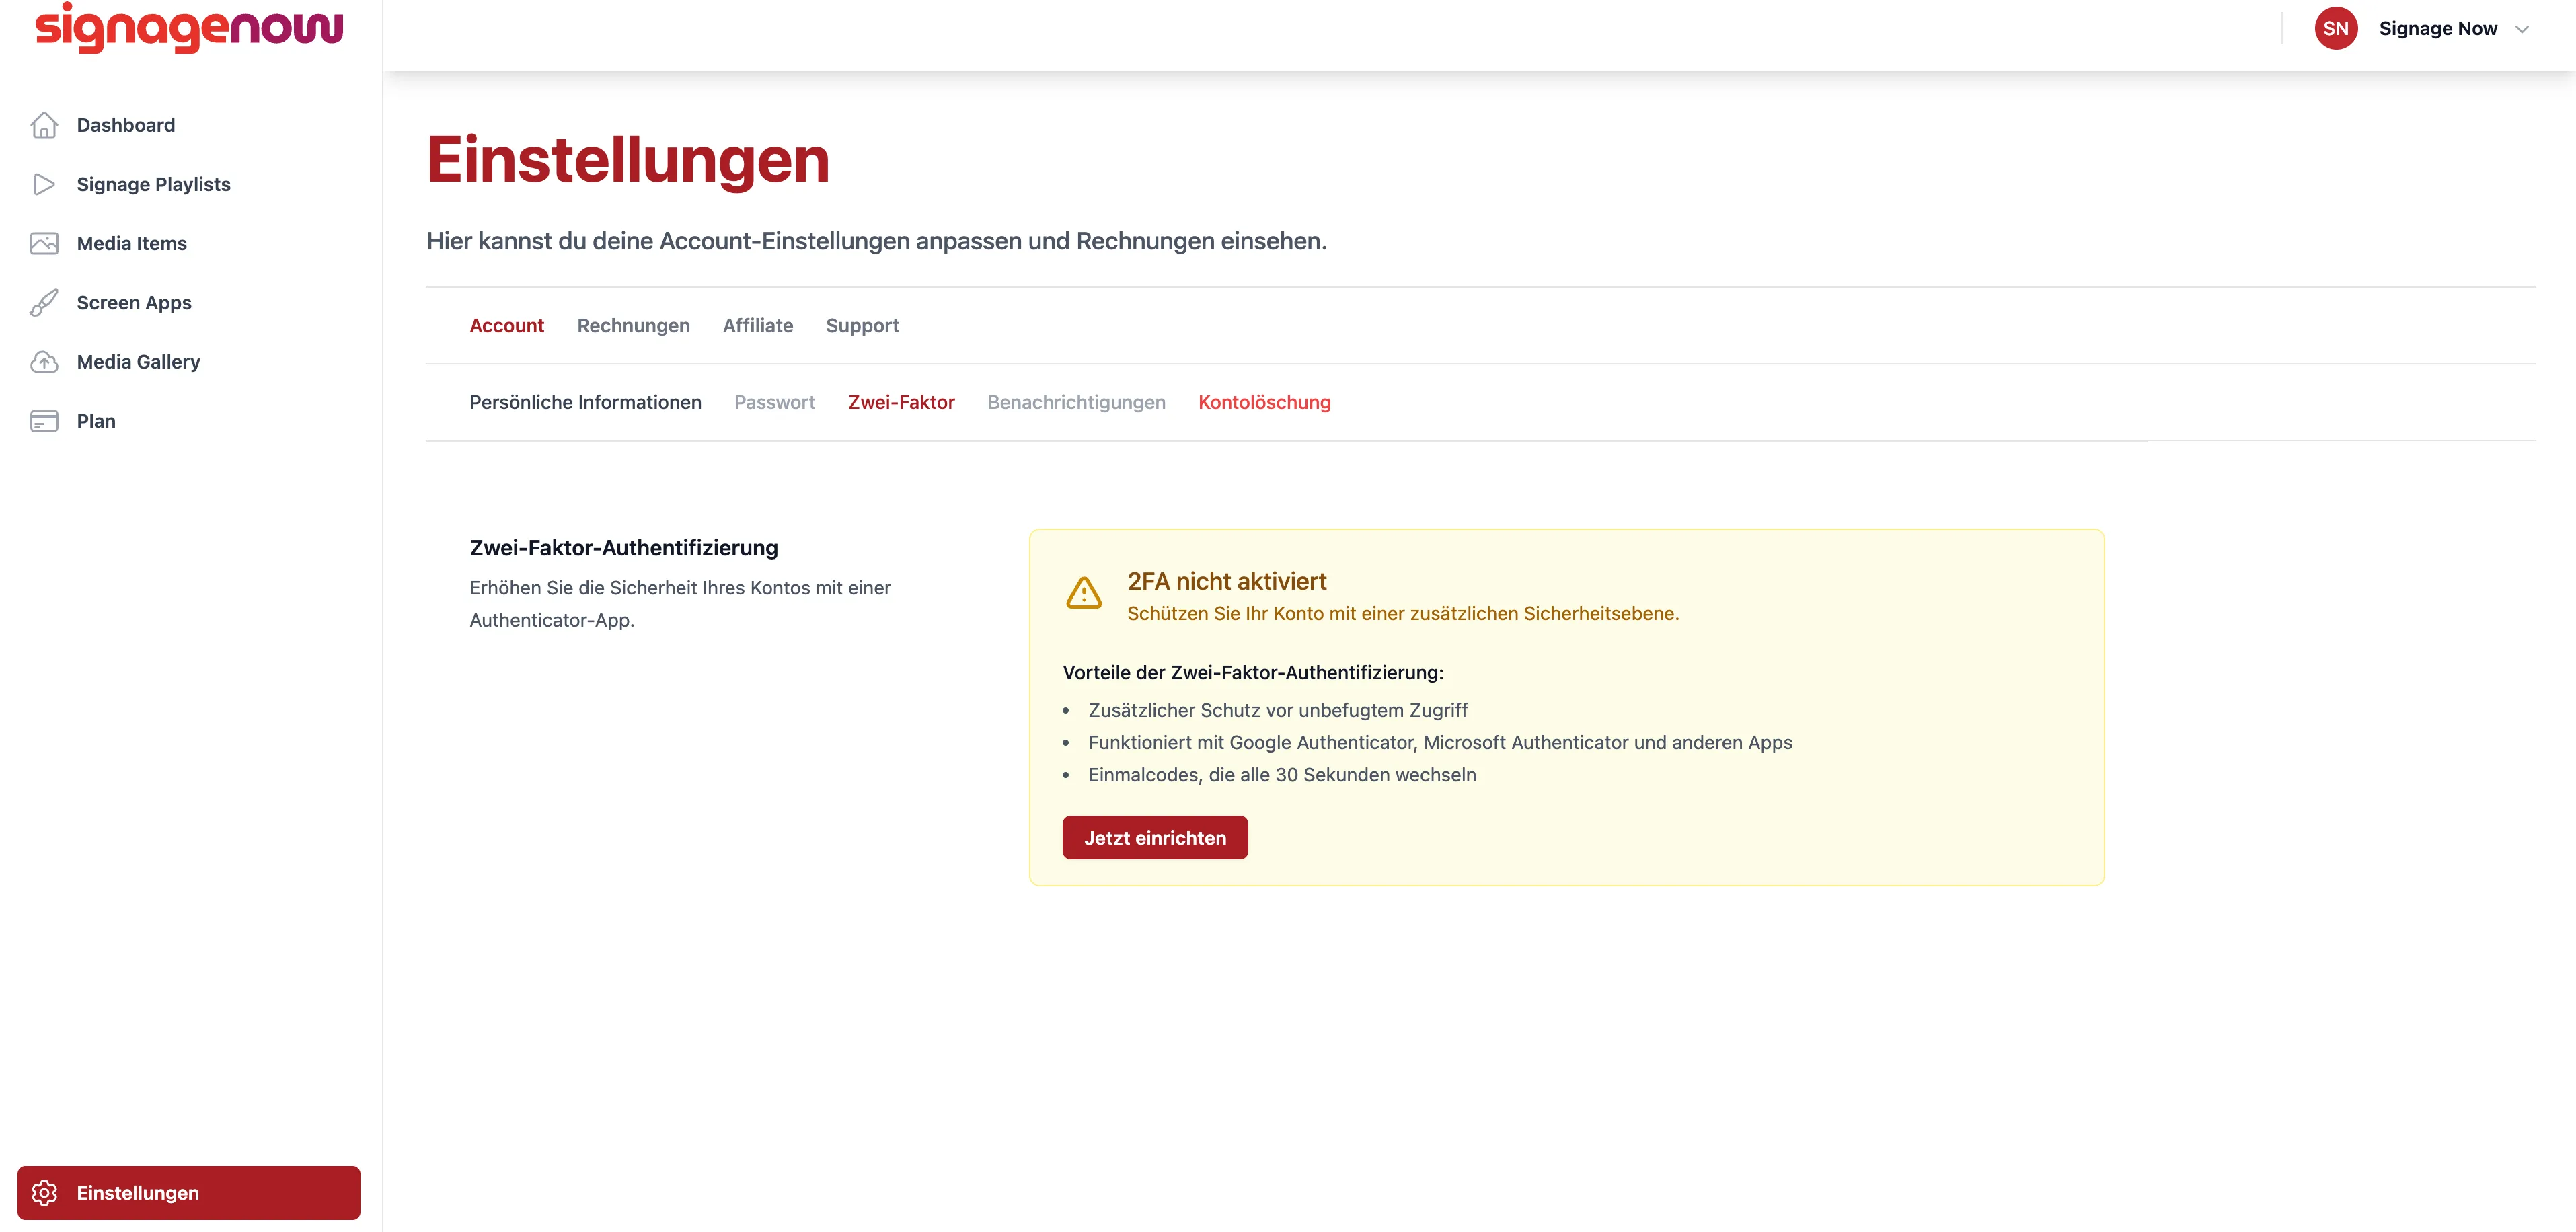
Task: Open the Benachrichtigungen sub-tab
Action: [1076, 402]
